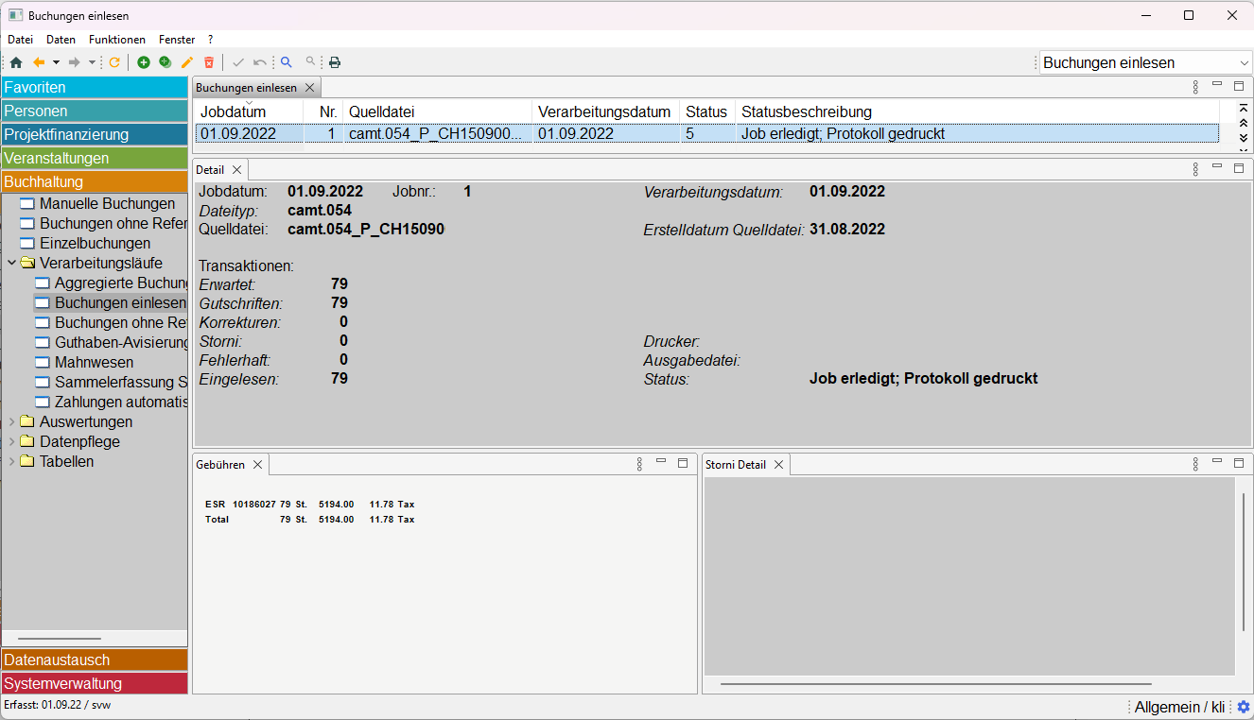Viewport: 1254px width, 720px height.
Task: Open the Personen sidebar section
Action: point(95,111)
